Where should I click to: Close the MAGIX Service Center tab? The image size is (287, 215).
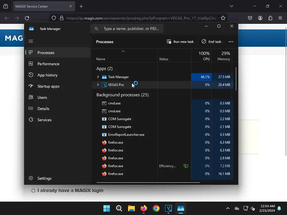[x=71, y=6]
